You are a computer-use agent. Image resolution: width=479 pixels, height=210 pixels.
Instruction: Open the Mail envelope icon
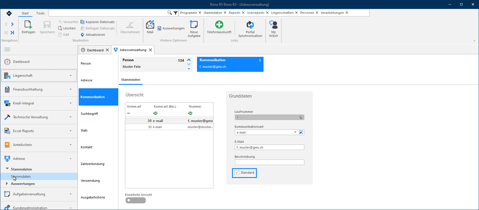150,25
